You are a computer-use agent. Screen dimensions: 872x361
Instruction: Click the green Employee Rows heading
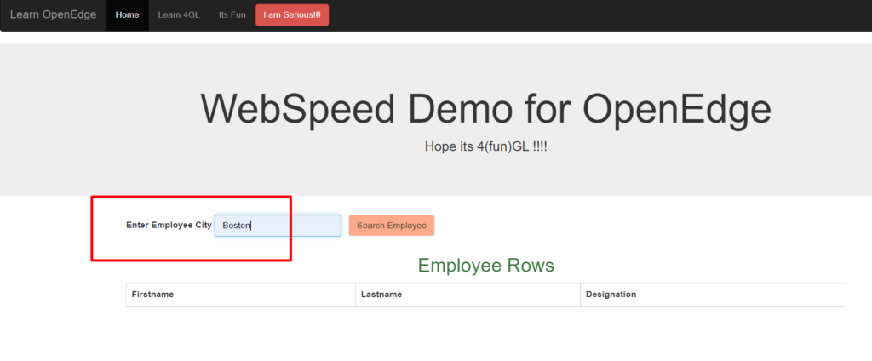click(485, 266)
